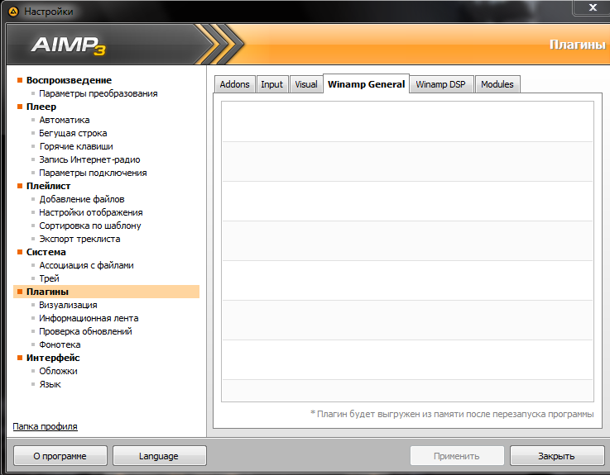This screenshot has width=610, height=475.
Task: Click the Закрыть button
Action: coord(556,455)
